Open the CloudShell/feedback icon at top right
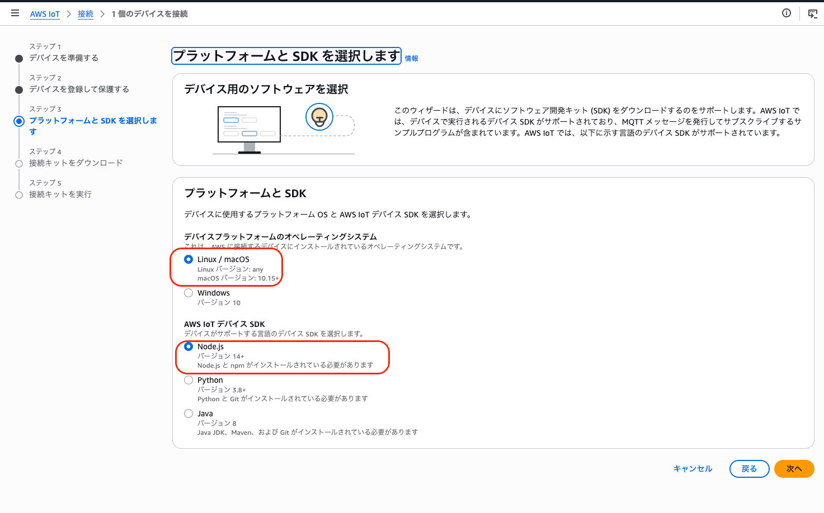This screenshot has height=513, width=824. tap(813, 13)
